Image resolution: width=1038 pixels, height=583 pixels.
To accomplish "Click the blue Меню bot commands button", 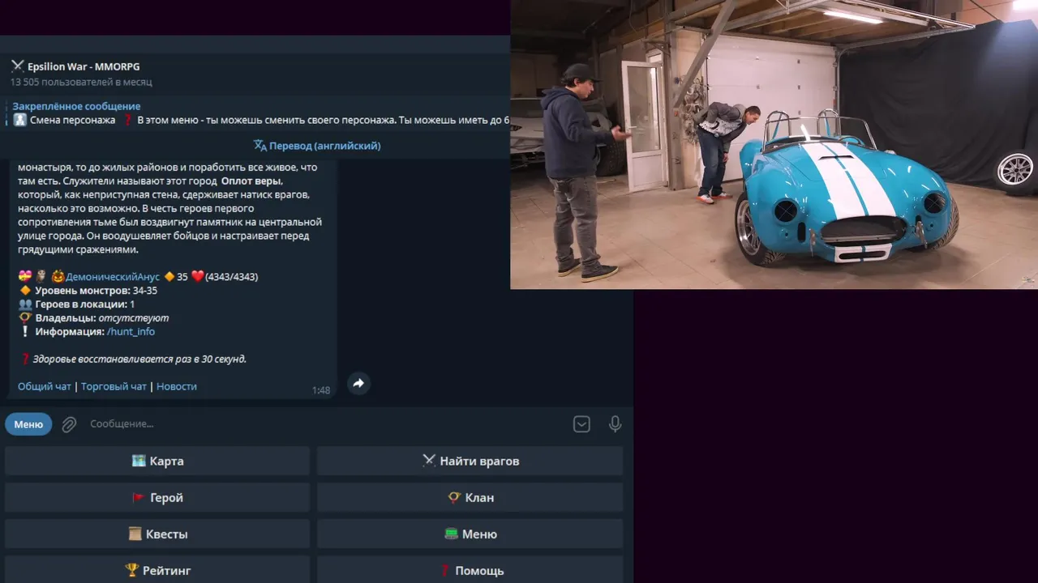I will [x=28, y=423].
